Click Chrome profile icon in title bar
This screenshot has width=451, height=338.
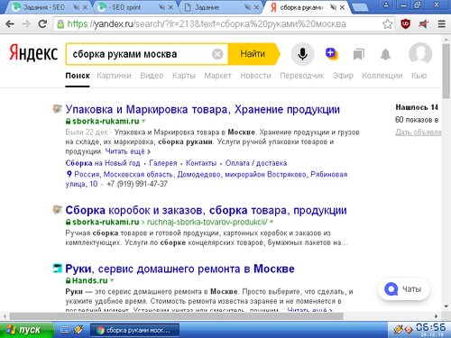click(386, 5)
